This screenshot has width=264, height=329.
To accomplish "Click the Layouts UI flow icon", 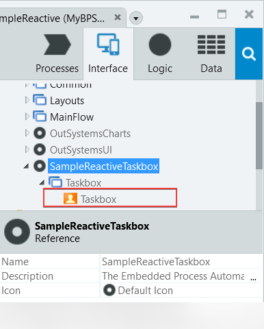I will (40, 100).
